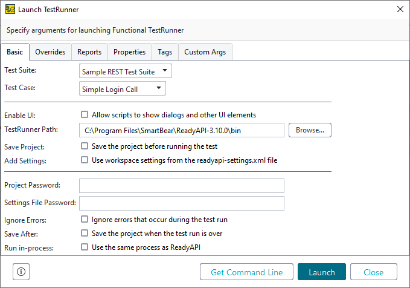Open the Reports tab
Image resolution: width=410 pixels, height=288 pixels.
point(89,52)
